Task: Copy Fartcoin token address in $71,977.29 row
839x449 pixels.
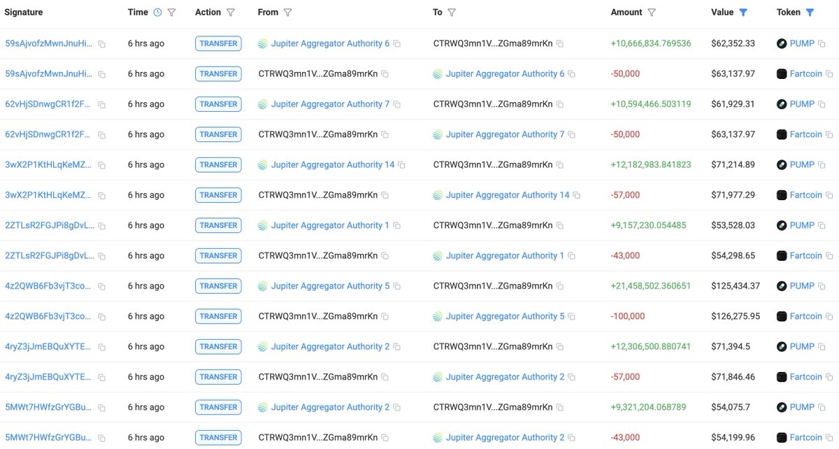Action: pyautogui.click(x=829, y=196)
